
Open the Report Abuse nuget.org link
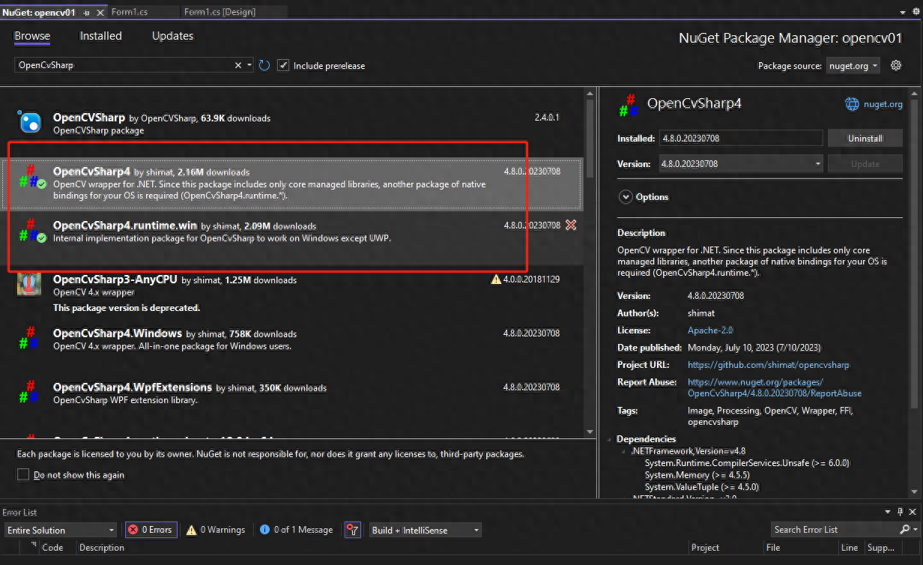775,387
